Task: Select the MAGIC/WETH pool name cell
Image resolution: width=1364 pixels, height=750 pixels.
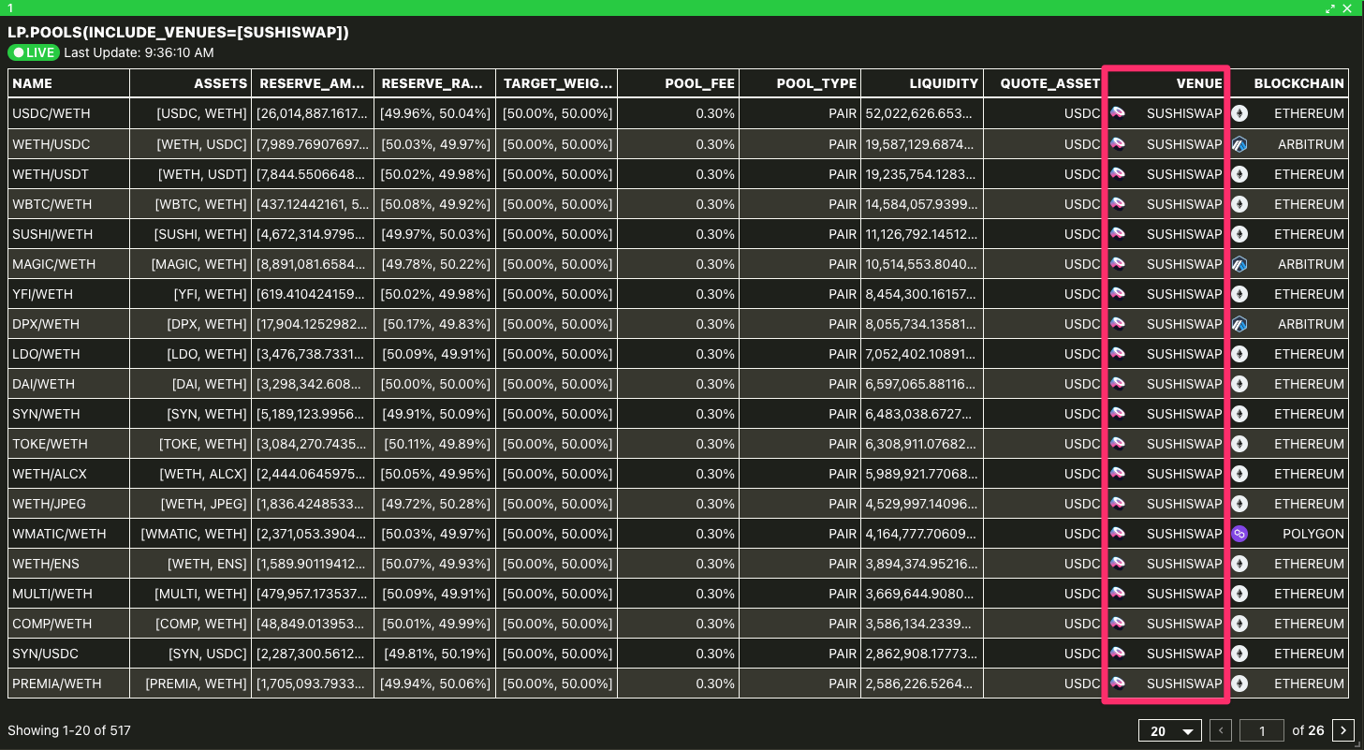Action: [x=69, y=264]
